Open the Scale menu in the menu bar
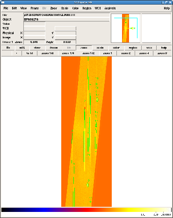The width and height of the screenshot is (173, 218). [65, 8]
